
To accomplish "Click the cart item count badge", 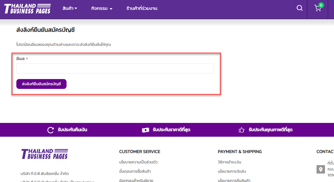I will [x=321, y=5].
